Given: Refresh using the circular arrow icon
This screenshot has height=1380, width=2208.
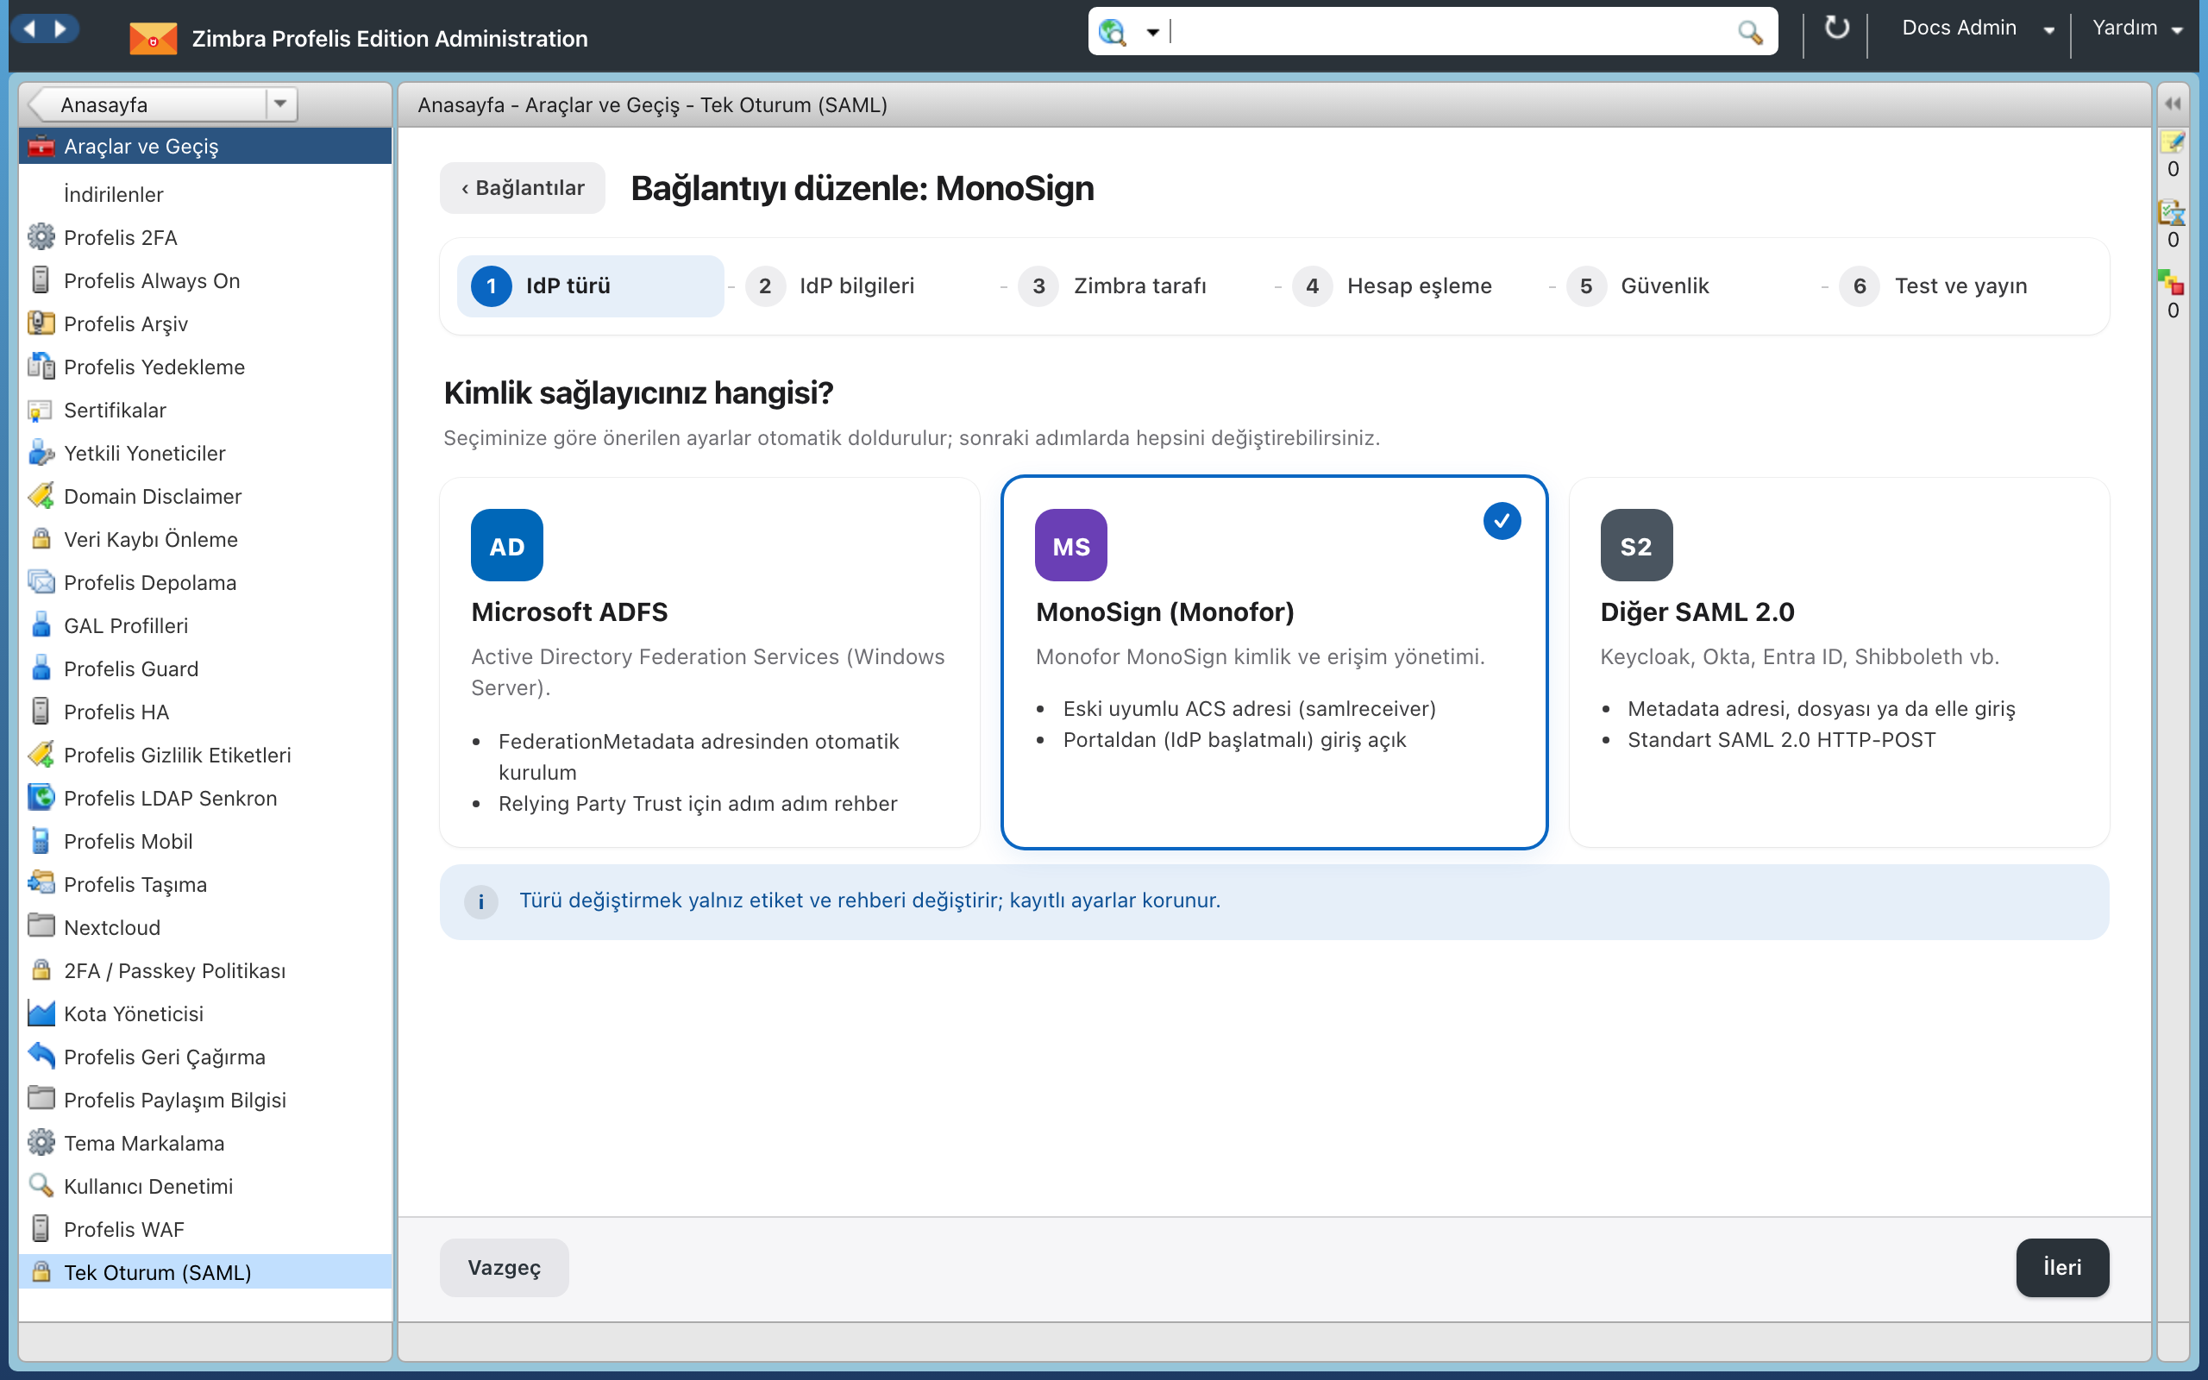Looking at the screenshot, I should (1836, 28).
